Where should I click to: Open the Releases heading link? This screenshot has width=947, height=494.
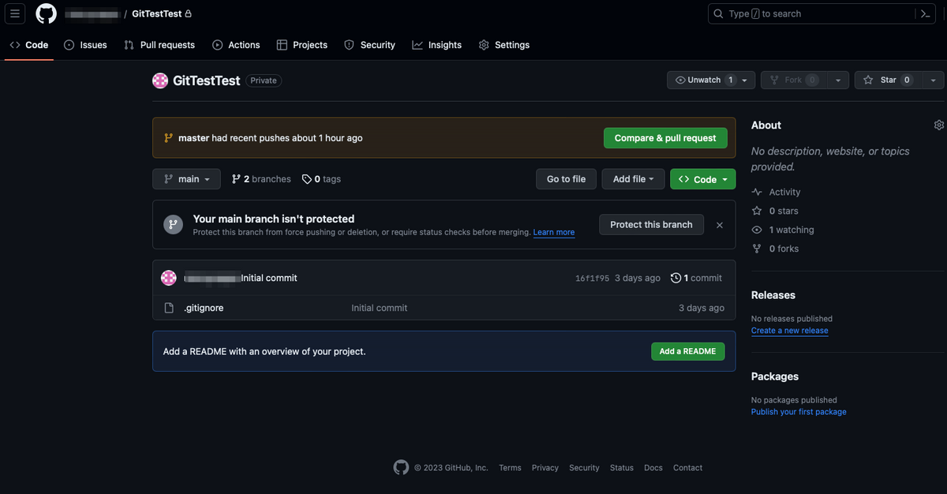(773, 295)
